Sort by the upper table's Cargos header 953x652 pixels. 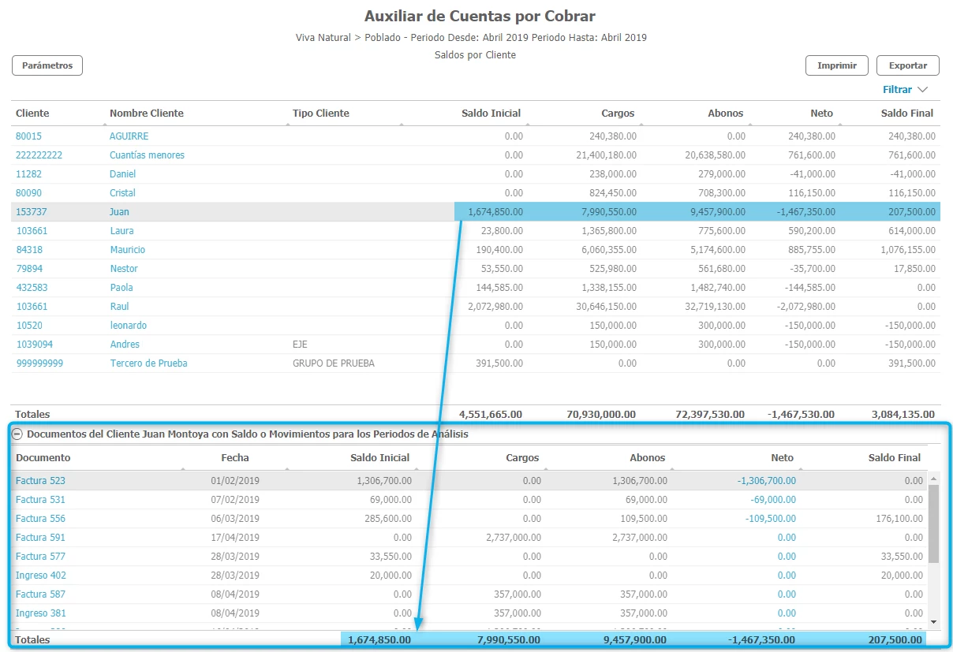tap(617, 114)
